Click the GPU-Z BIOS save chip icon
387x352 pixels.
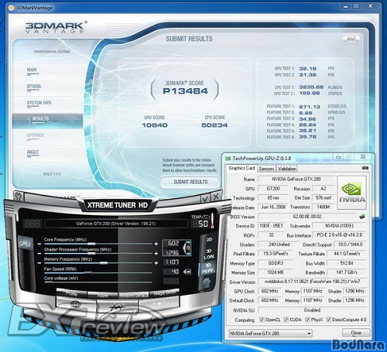point(362,216)
